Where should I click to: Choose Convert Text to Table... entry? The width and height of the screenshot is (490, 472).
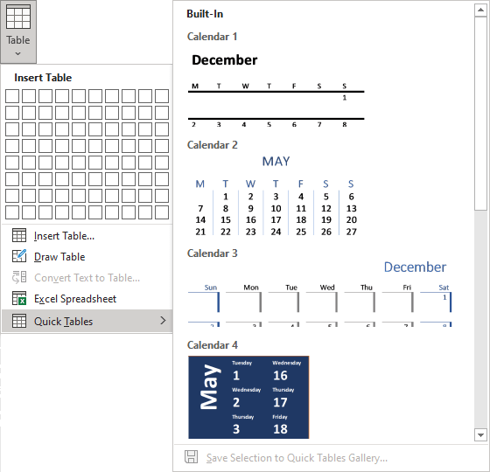pyautogui.click(x=87, y=278)
